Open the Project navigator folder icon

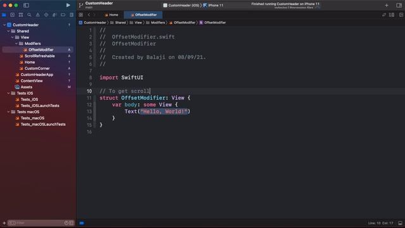4,15
